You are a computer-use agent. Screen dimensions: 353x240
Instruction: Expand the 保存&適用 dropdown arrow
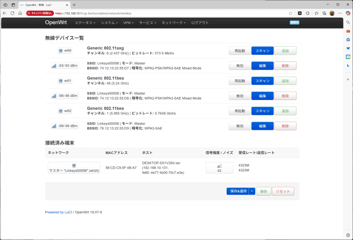coord(252,191)
